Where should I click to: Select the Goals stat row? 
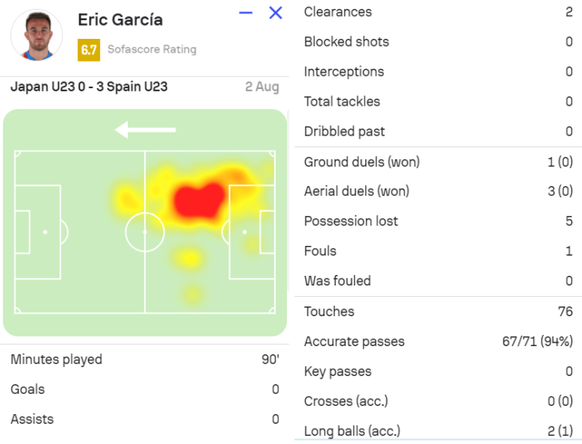click(145, 389)
